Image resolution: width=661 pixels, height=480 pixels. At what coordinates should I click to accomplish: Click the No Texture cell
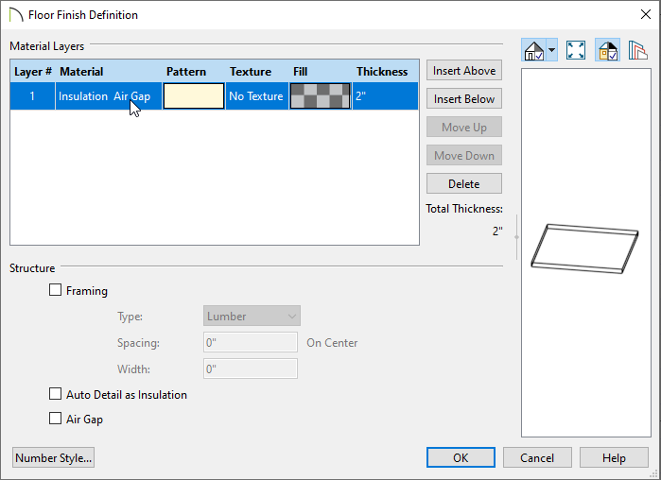257,96
